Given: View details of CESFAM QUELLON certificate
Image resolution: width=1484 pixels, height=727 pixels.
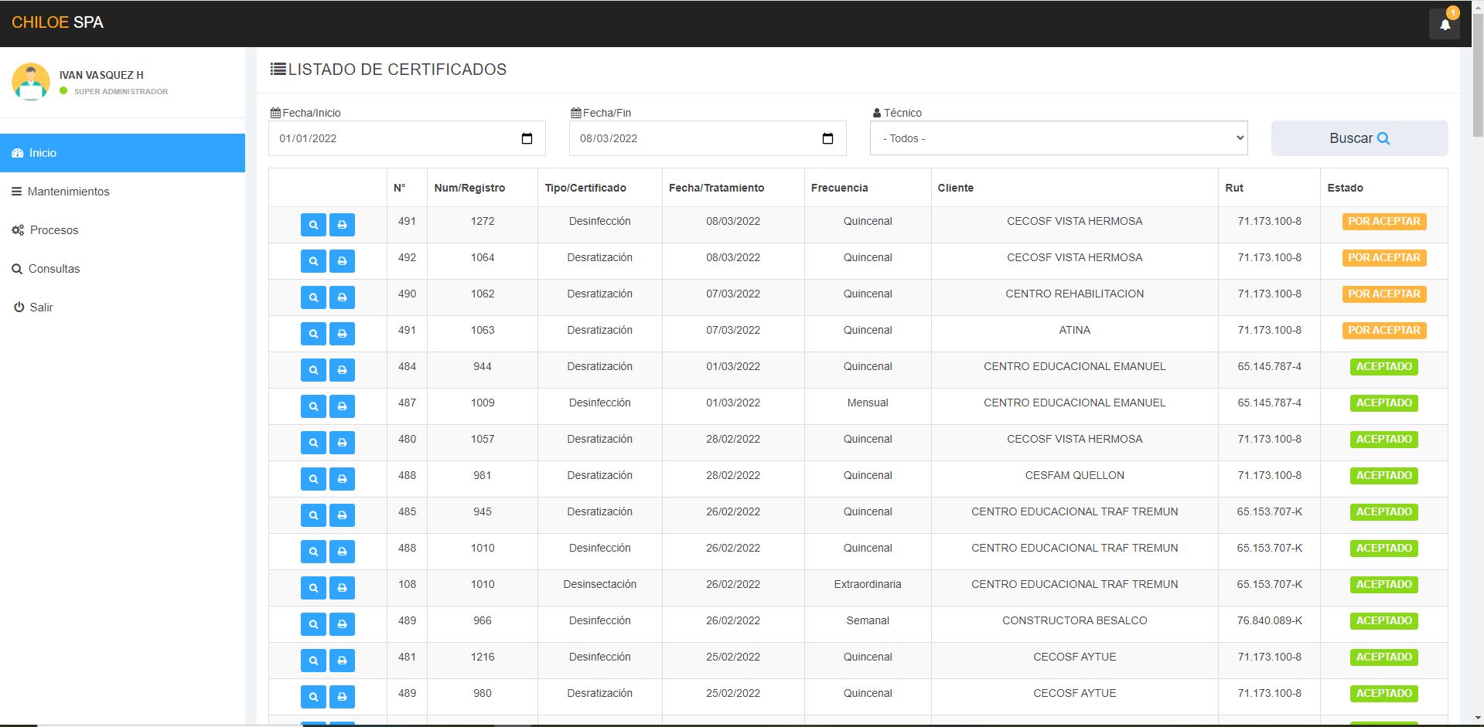Looking at the screenshot, I should pos(313,479).
